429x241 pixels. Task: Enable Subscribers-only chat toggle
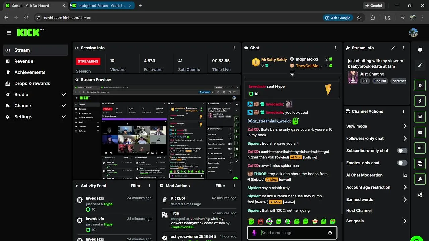coord(402,151)
